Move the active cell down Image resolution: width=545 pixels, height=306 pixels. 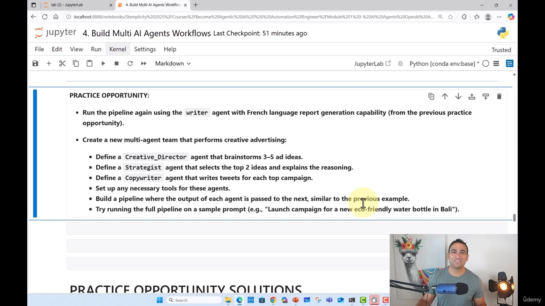pos(458,96)
